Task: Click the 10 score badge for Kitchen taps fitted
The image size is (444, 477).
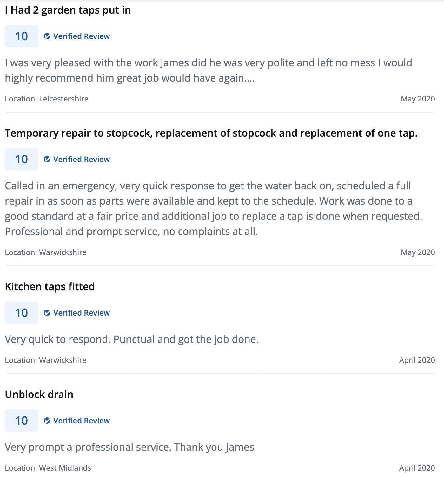Action: pos(21,313)
